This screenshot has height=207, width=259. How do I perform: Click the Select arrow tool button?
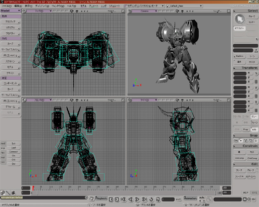click(x=240, y=19)
